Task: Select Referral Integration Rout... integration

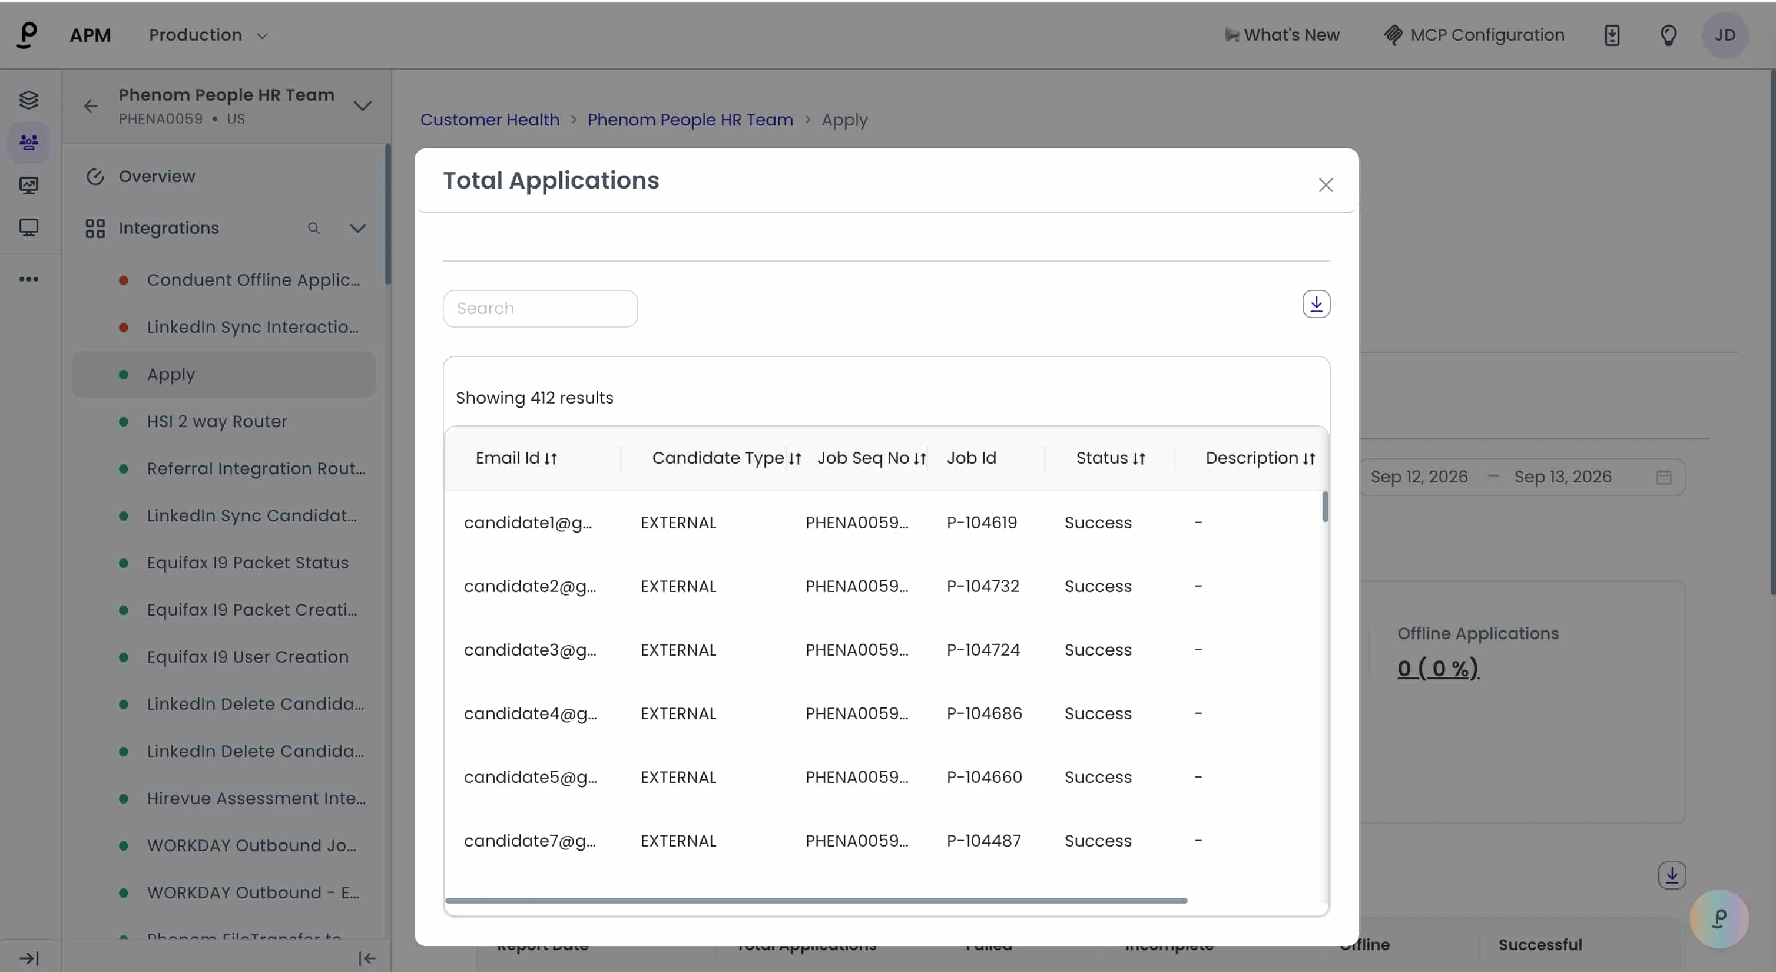Action: [x=223, y=468]
